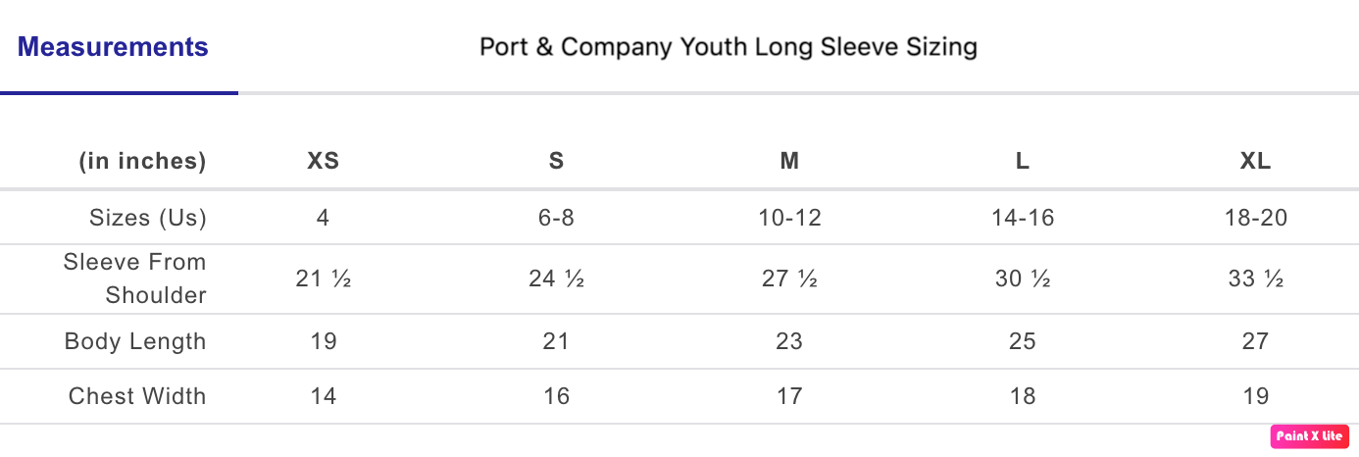
Task: Click the 33 ½ sleeve measurement
Action: point(1255,279)
